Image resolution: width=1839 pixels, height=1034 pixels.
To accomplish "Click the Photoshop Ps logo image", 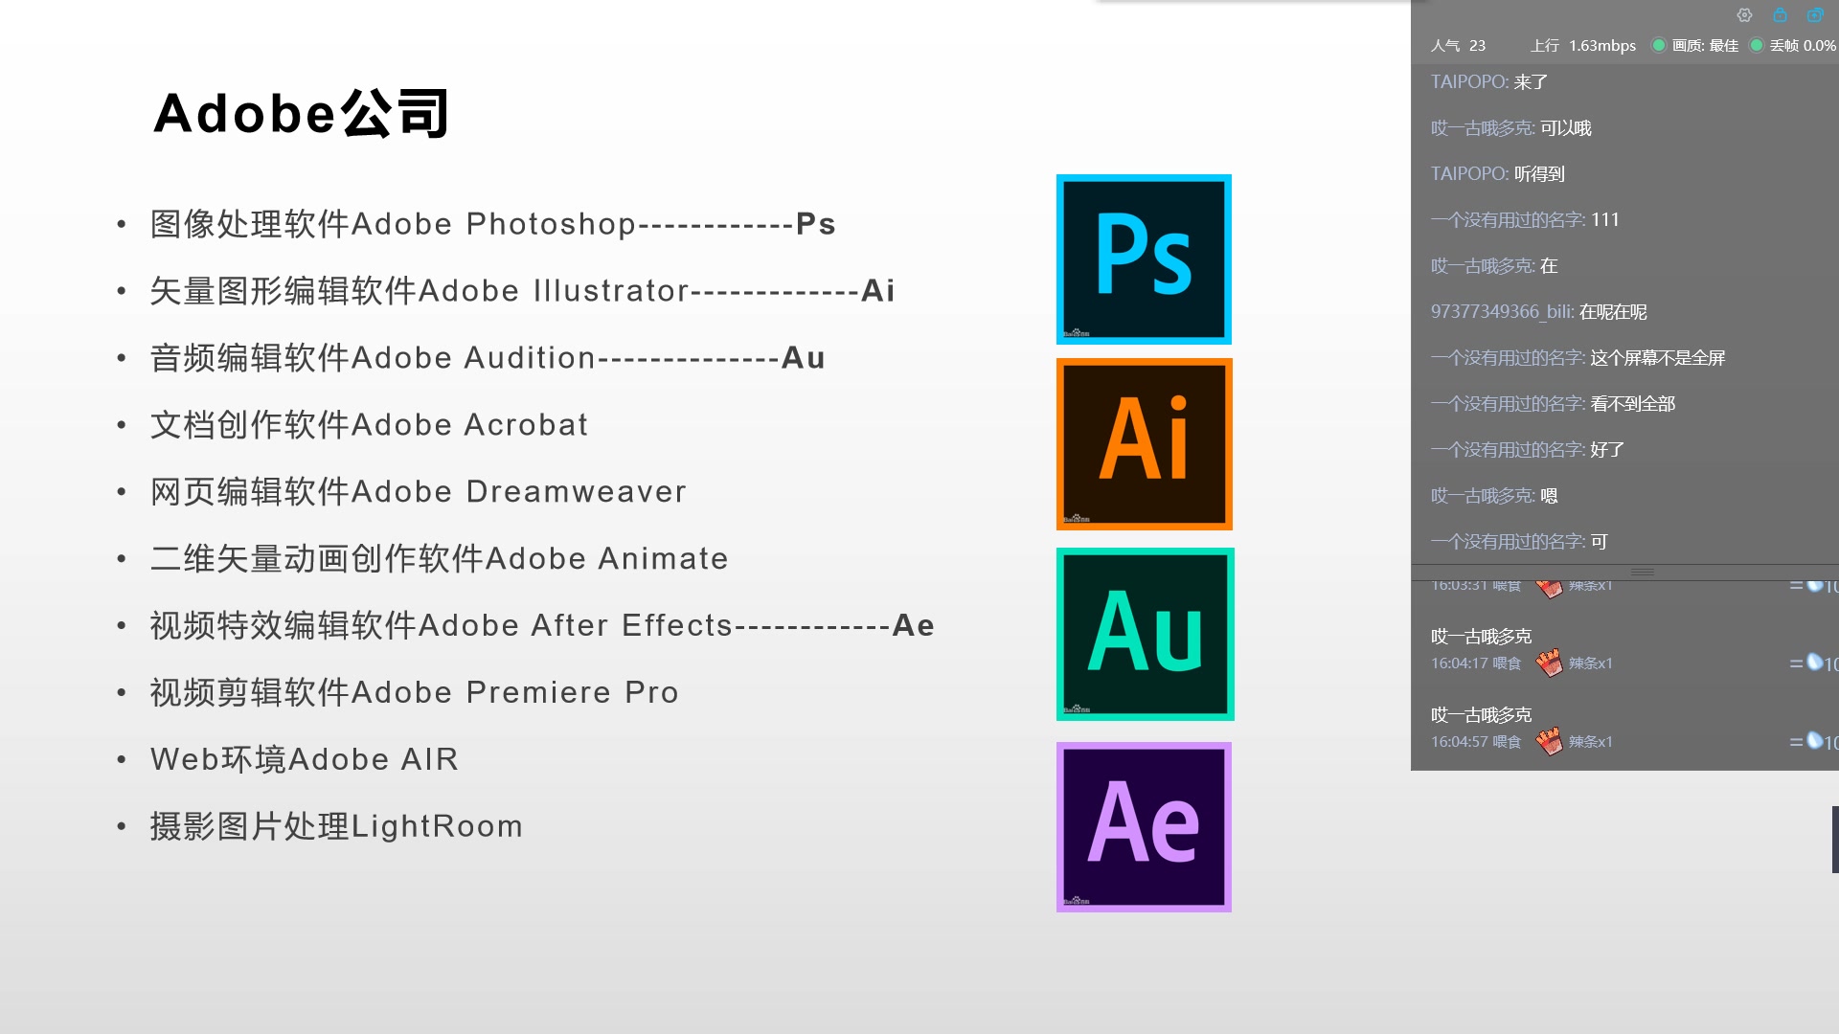I will (1144, 258).
